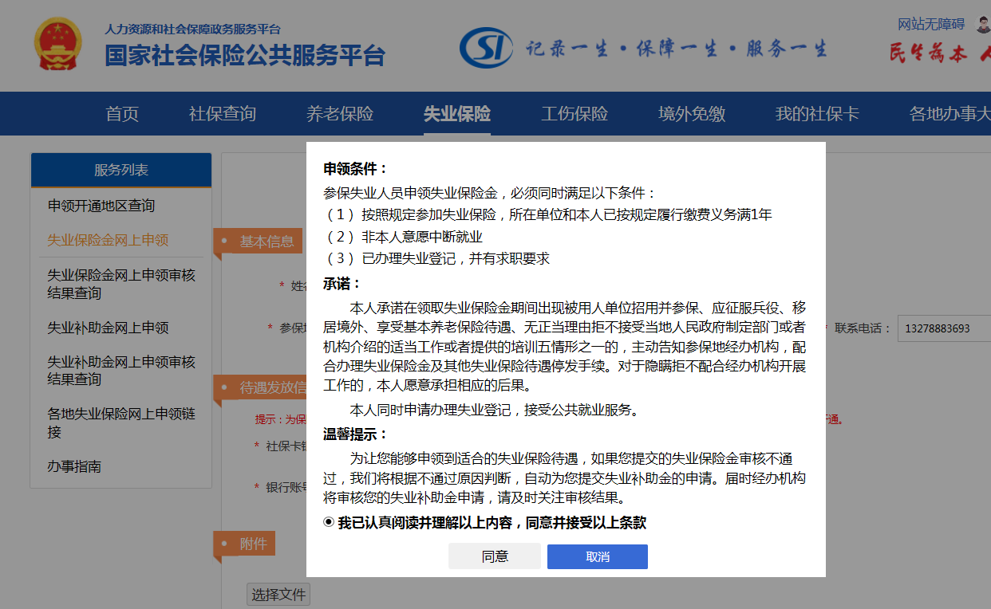Open the 社保查询 navigation menu

pyautogui.click(x=223, y=114)
